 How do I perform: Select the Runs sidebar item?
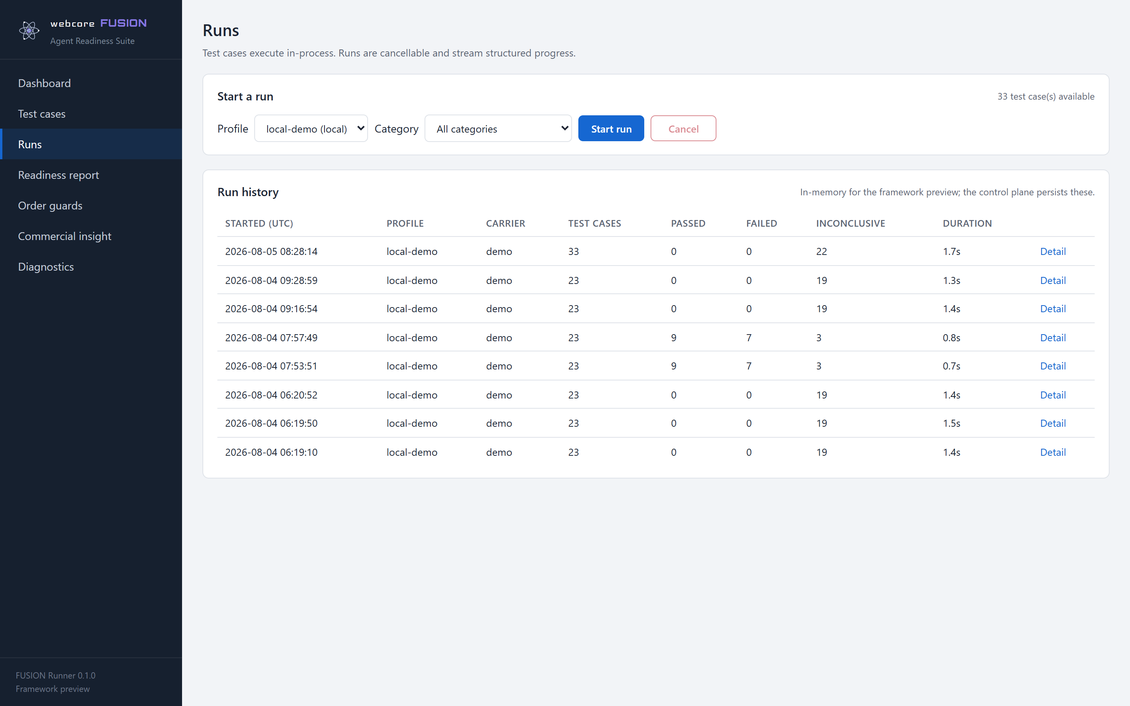tap(91, 144)
